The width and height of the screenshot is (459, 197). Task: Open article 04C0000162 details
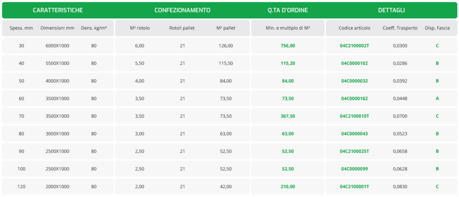355,98
